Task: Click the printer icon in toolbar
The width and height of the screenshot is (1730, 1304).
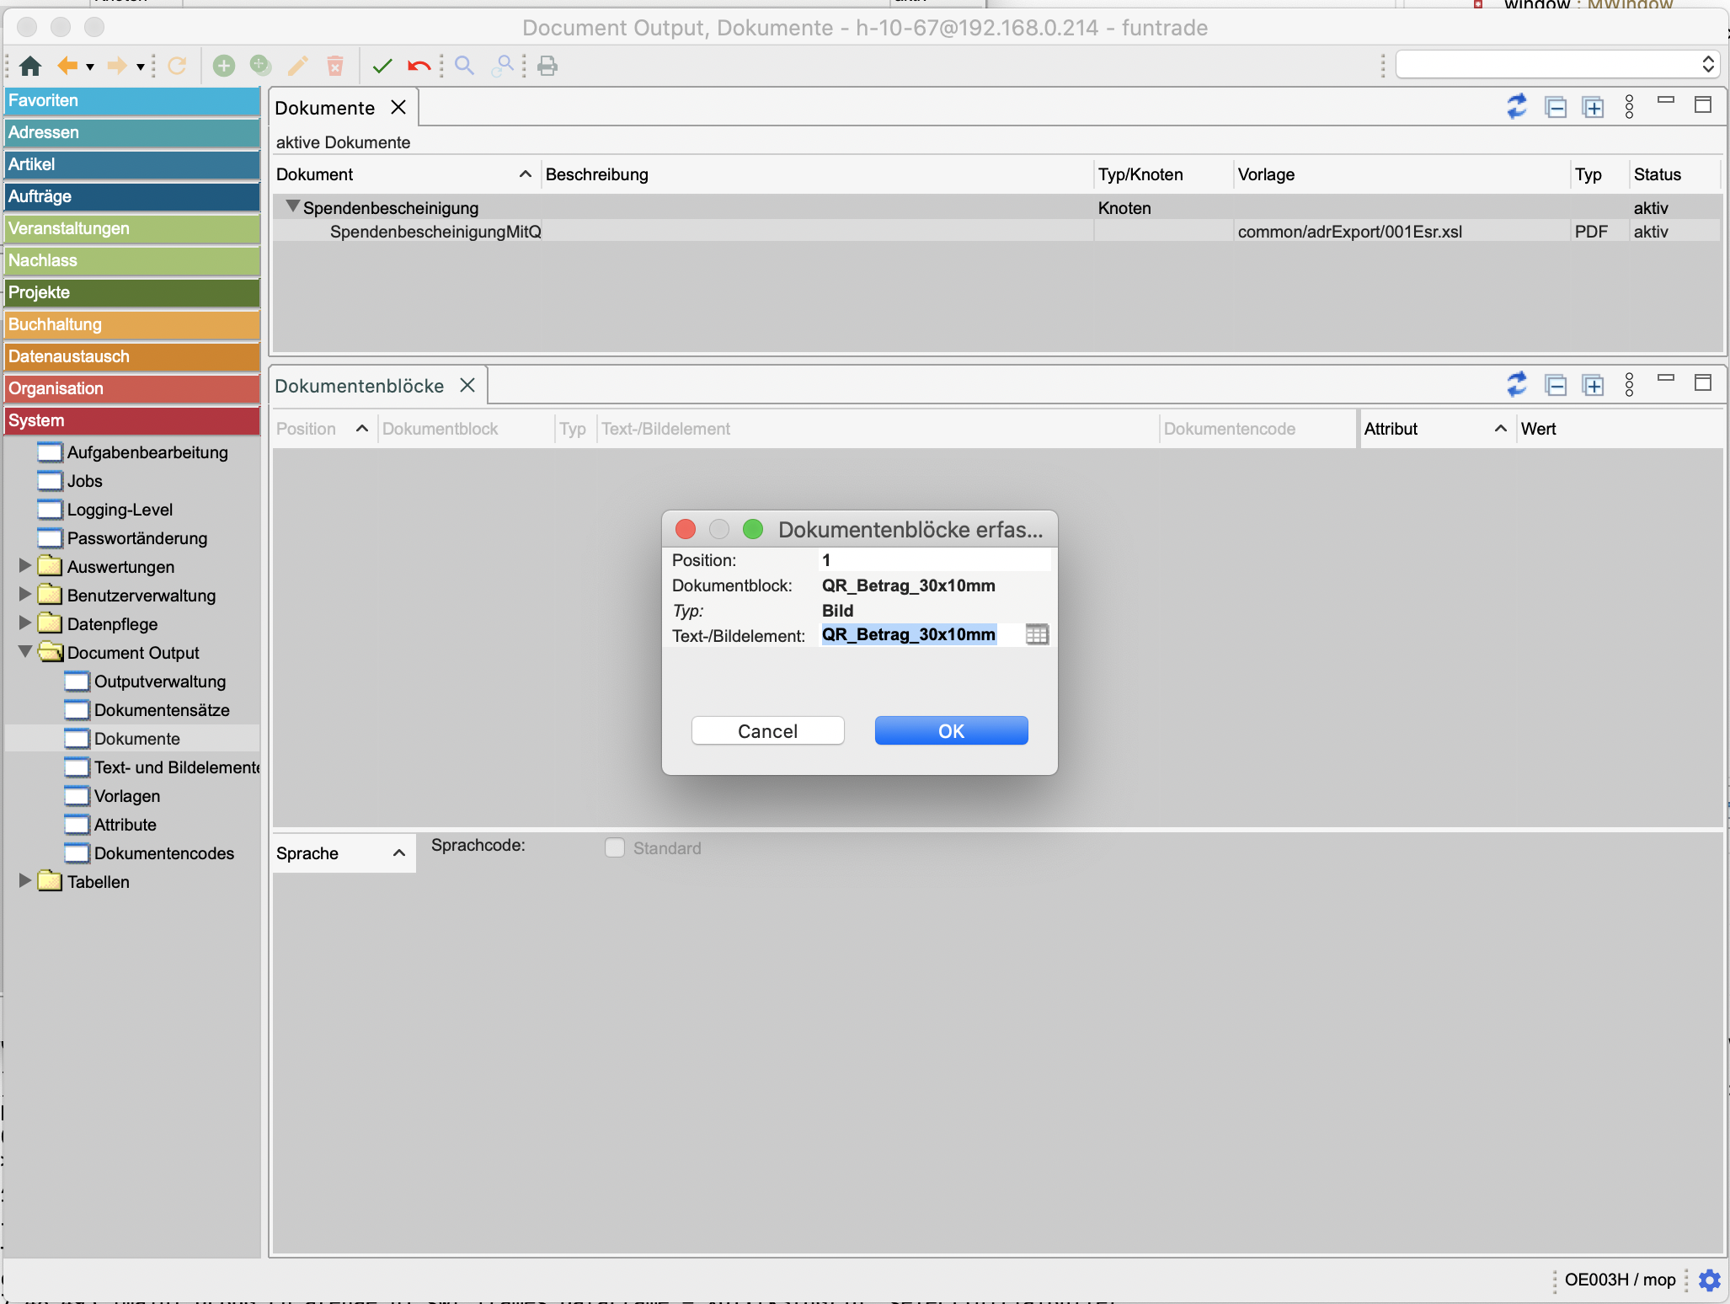Action: coord(547,66)
